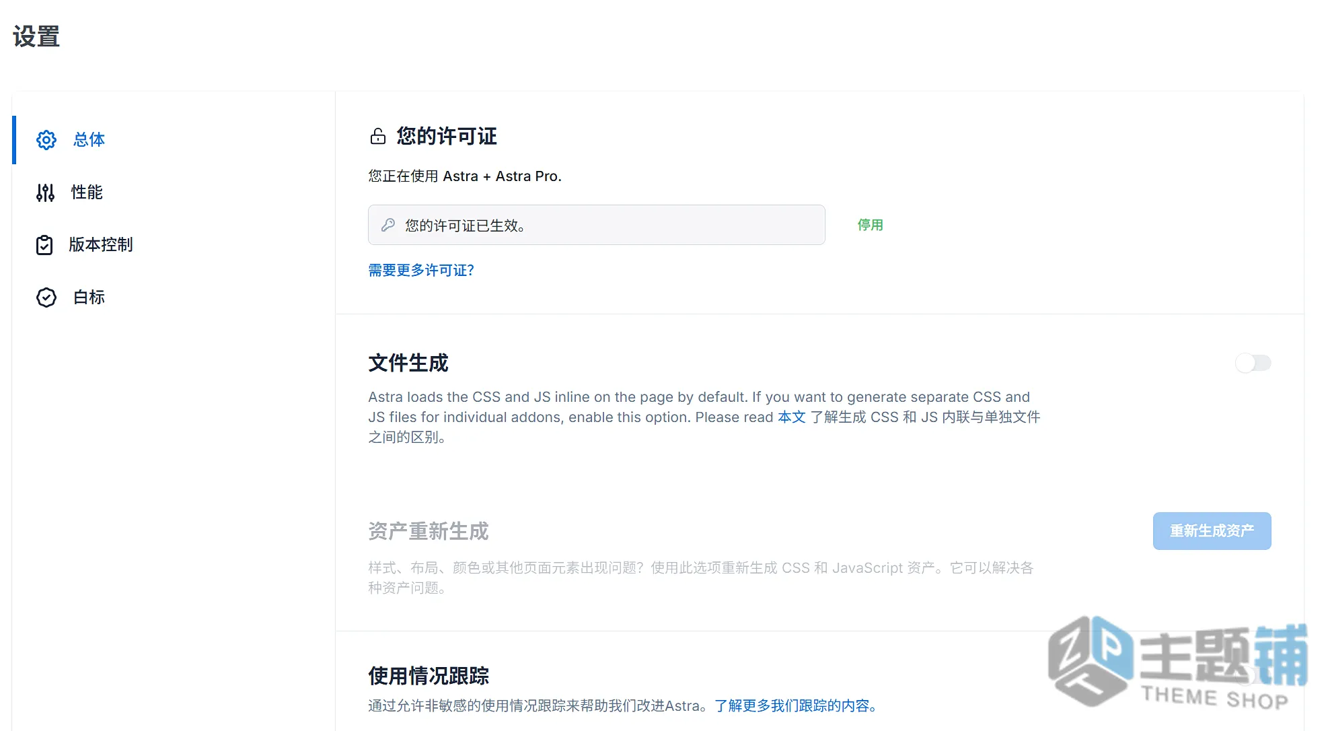Click the 设置 page title
The image size is (1328, 731).
click(36, 36)
